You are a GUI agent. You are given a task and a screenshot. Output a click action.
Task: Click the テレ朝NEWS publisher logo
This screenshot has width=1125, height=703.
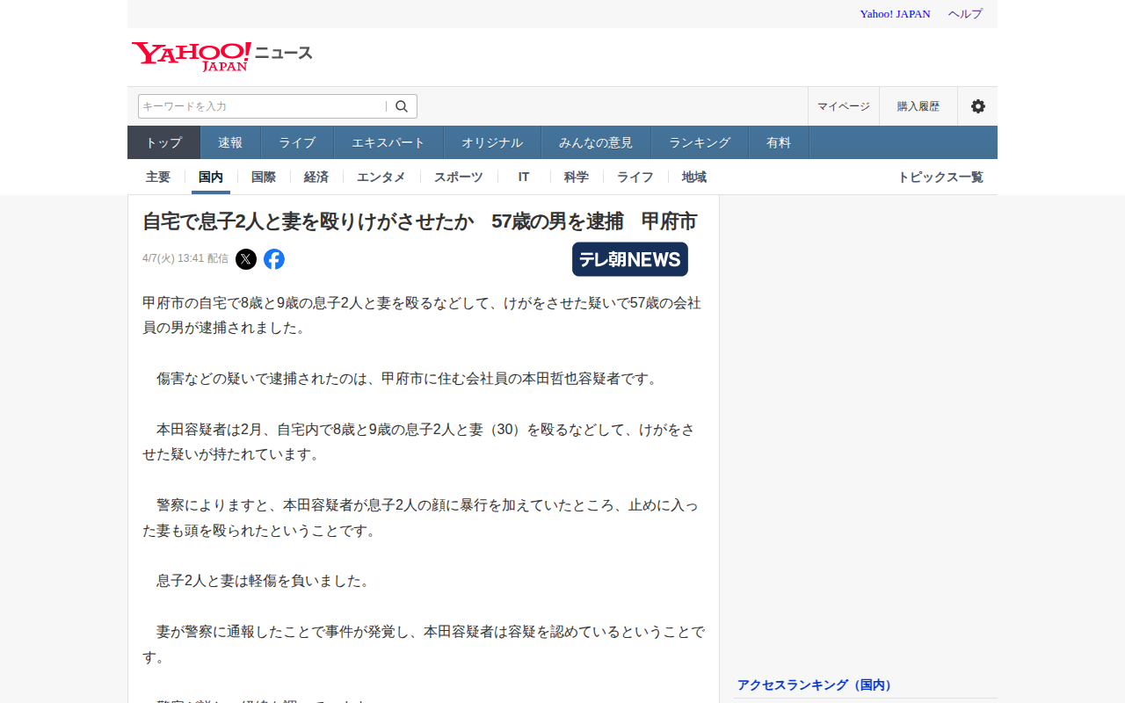click(630, 259)
